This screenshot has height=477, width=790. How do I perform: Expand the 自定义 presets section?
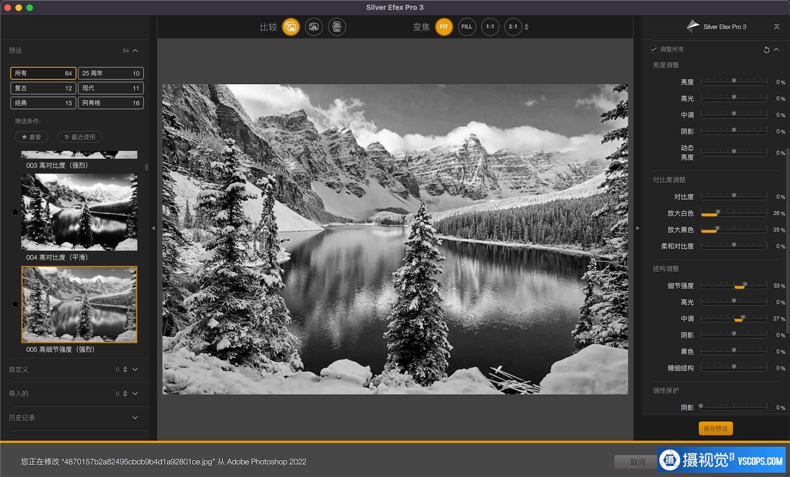[x=135, y=369]
